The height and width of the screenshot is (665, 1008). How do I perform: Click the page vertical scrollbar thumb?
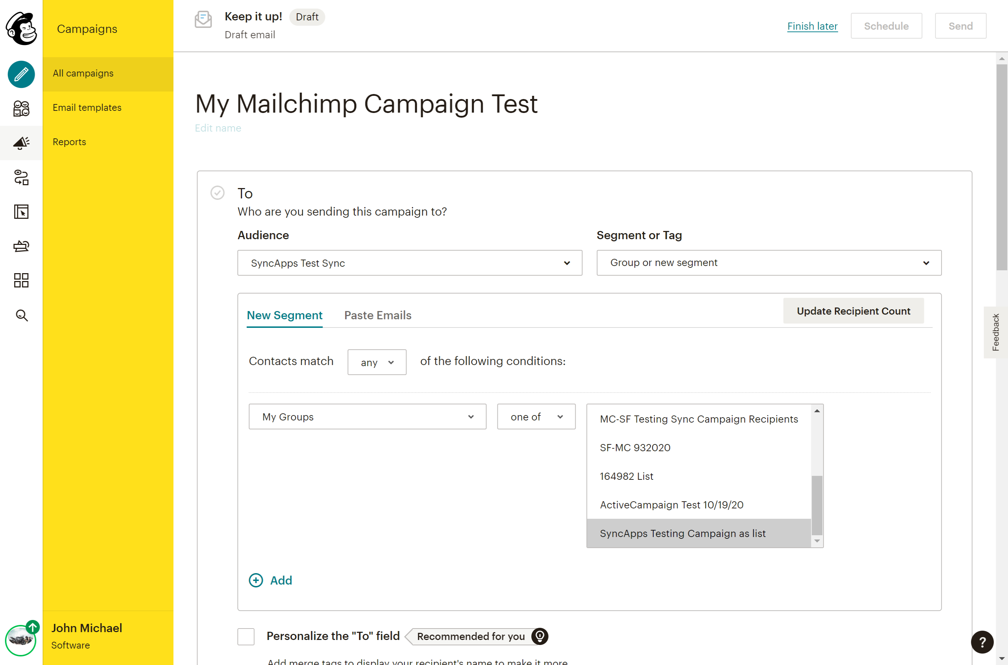pyautogui.click(x=1002, y=167)
